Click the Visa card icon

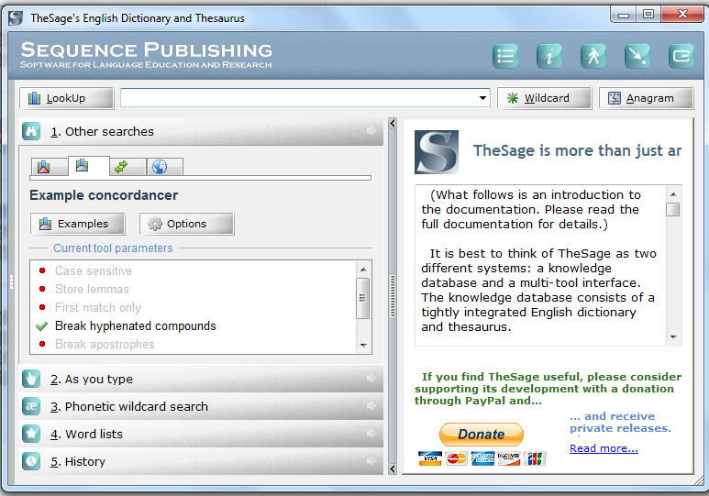tap(430, 458)
